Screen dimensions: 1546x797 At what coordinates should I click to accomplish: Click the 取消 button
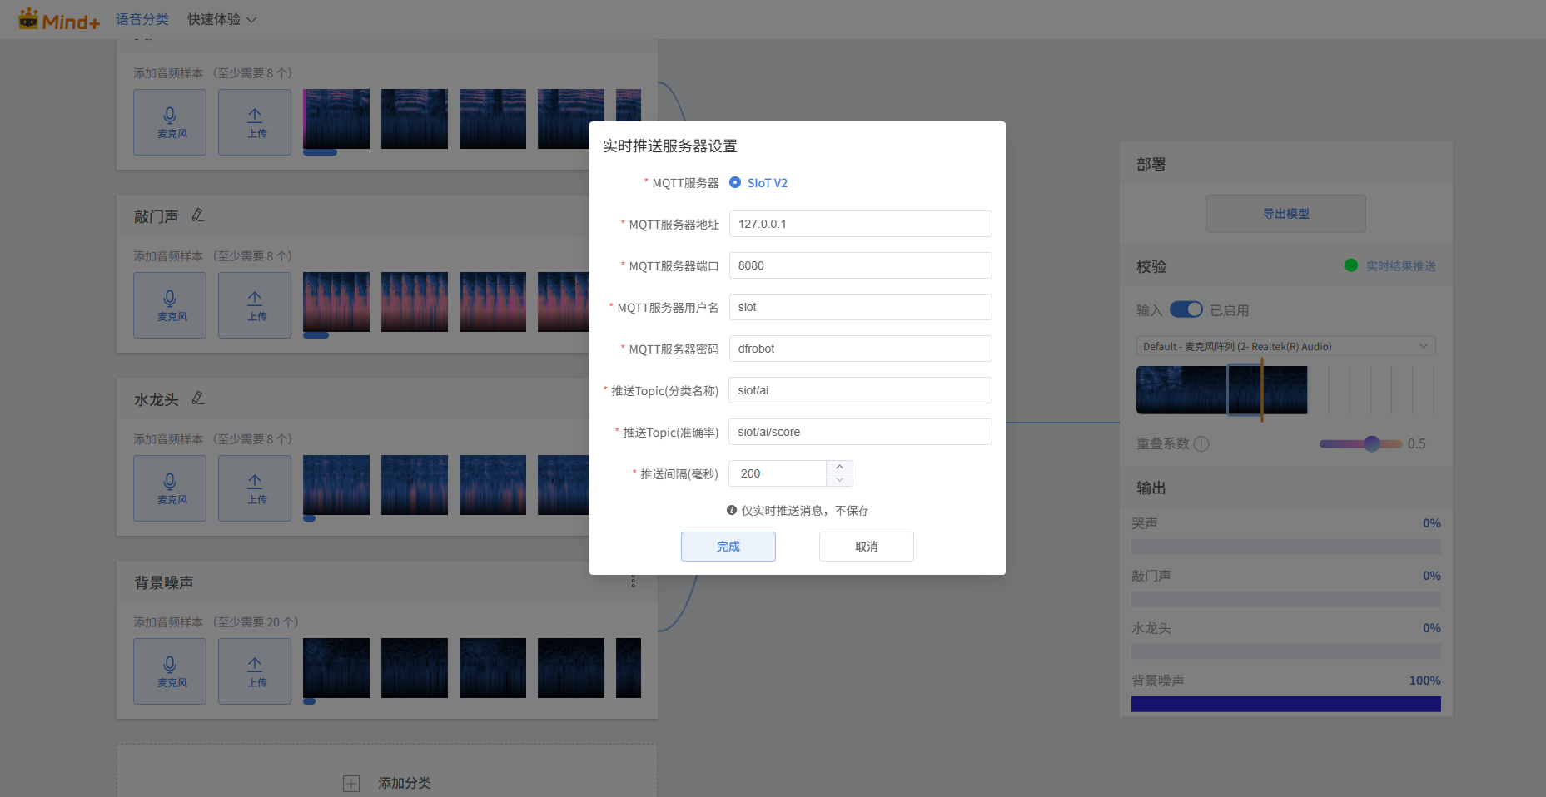tap(866, 547)
